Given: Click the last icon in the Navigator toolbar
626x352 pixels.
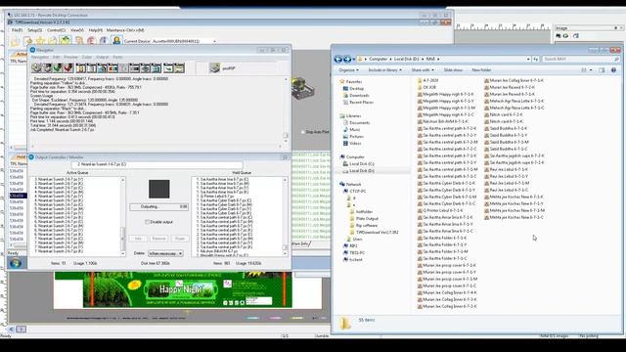Looking at the screenshot, I should (179, 67).
